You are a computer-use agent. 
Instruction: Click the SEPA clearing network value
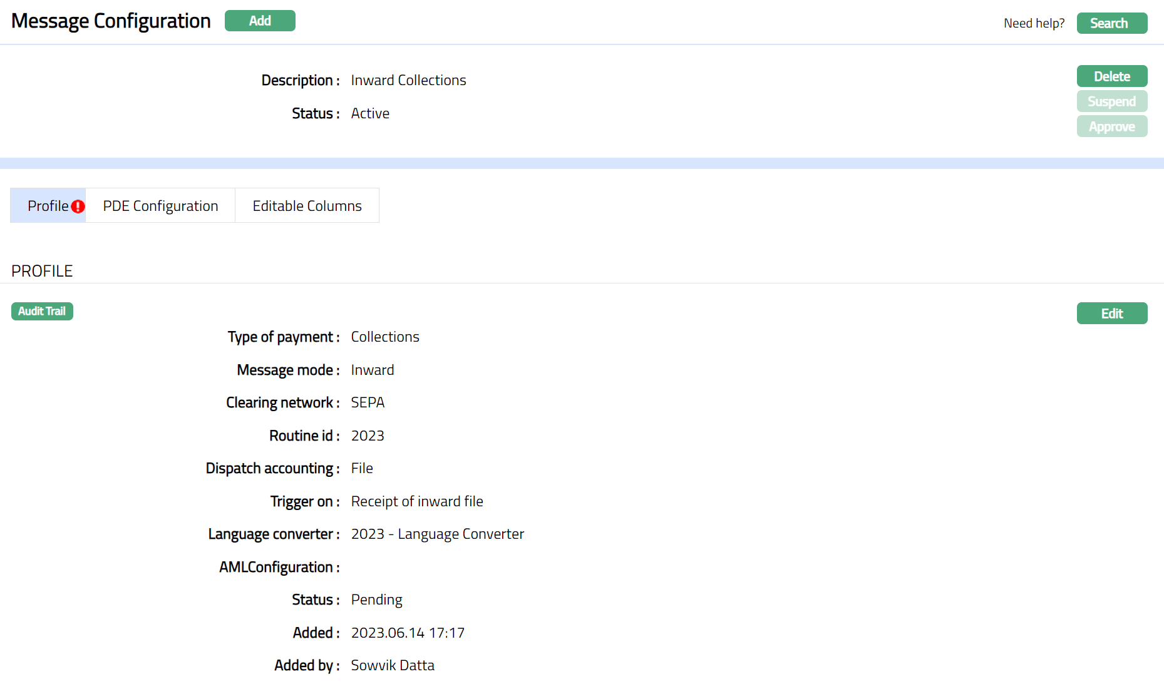368,402
